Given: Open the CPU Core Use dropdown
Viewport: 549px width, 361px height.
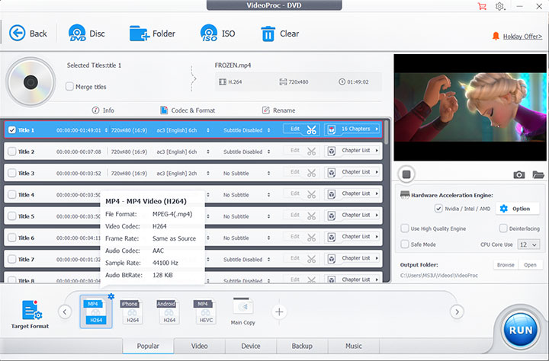Looking at the screenshot, I should 528,244.
